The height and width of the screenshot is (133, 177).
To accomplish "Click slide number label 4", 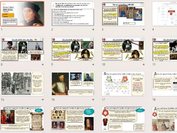I will (153, 29).
